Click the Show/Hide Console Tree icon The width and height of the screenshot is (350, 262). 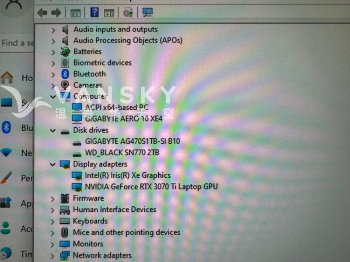click(75, 13)
